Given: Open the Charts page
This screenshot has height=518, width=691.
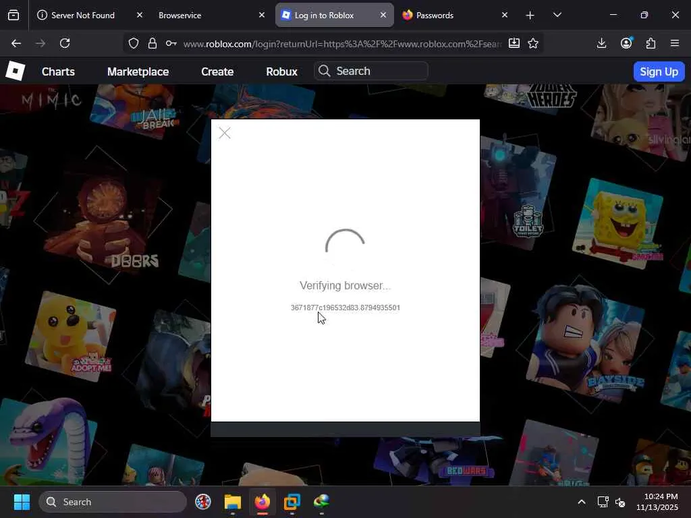Looking at the screenshot, I should 58,71.
